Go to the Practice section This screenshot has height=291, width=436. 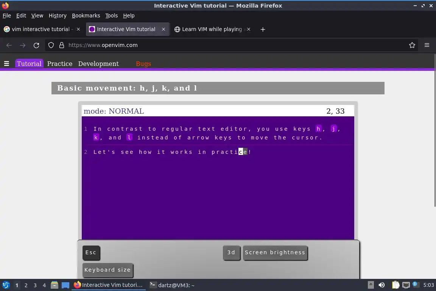pos(60,64)
